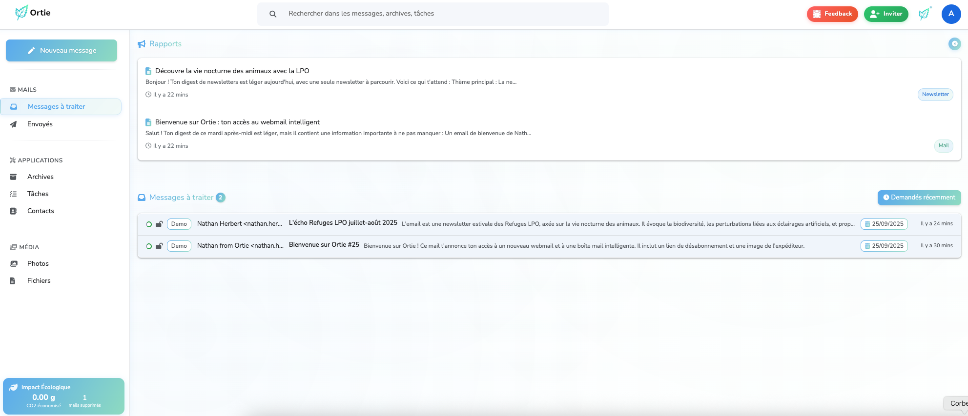Image resolution: width=968 pixels, height=416 pixels.
Task: Go to Tâches in the sidebar
Action: 38,194
